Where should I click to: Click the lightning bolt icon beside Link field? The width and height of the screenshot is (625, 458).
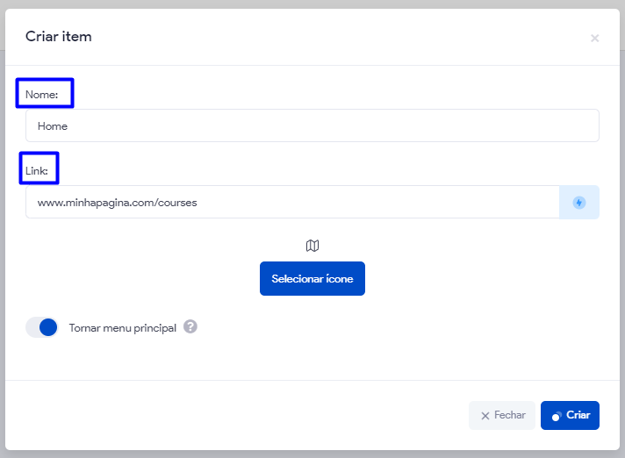coord(578,202)
